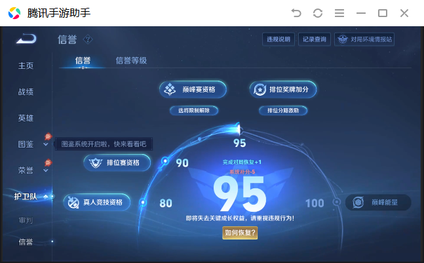Click the red 新 badge next to 图鉴
The width and height of the screenshot is (424, 263).
pyautogui.click(x=48, y=136)
